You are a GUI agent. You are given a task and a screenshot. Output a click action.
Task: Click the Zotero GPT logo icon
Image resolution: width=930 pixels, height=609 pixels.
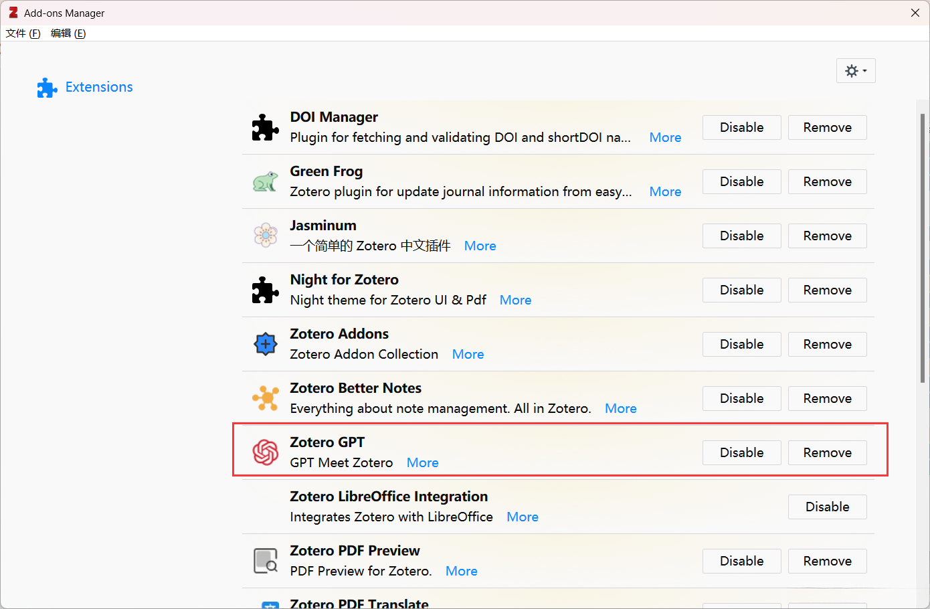click(x=265, y=452)
